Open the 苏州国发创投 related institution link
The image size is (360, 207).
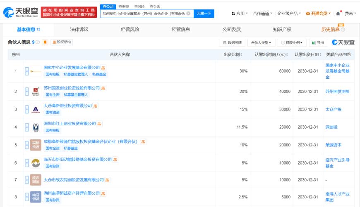(337, 92)
